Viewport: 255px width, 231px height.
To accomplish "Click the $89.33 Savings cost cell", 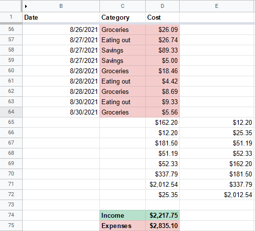I will (162, 50).
